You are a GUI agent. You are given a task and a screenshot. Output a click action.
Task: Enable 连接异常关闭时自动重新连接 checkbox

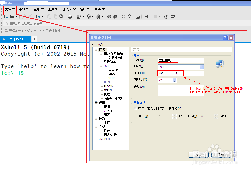(136, 108)
